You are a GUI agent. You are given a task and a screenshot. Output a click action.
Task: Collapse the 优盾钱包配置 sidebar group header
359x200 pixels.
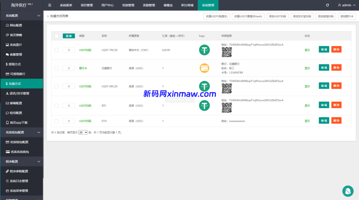[22, 132]
